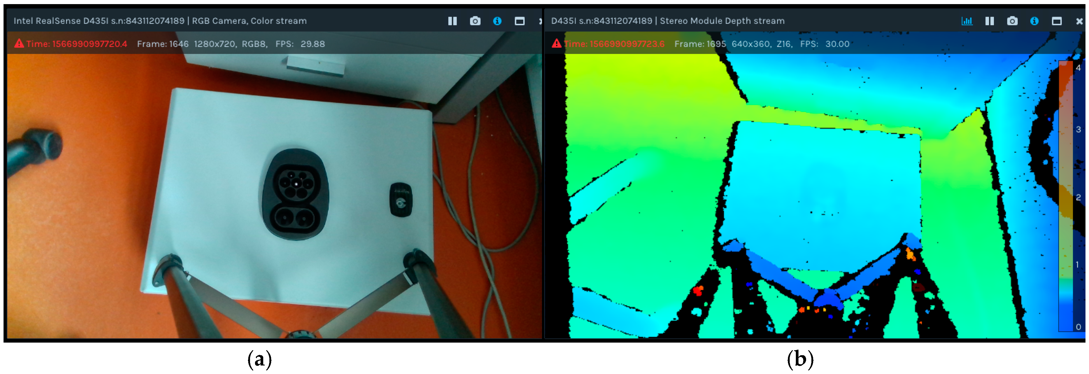Click the color stream 1280x720 resolution text

click(x=214, y=44)
